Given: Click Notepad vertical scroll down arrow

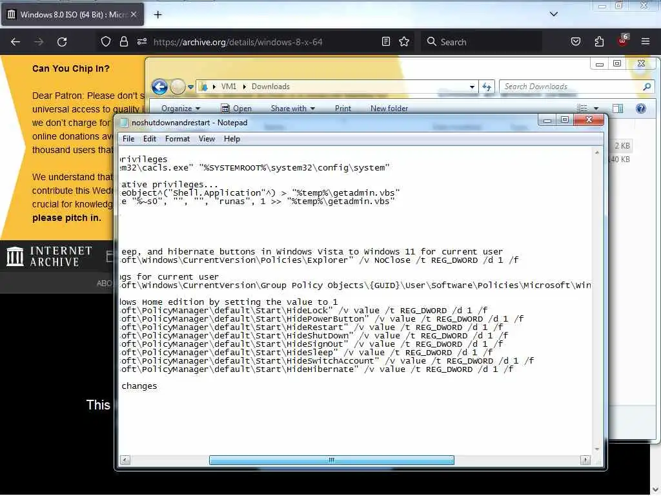Looking at the screenshot, I should tap(597, 449).
